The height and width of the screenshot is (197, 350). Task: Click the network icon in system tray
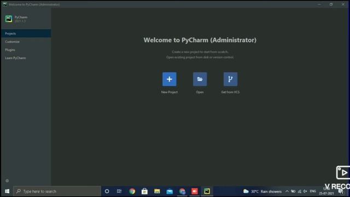pos(300,192)
